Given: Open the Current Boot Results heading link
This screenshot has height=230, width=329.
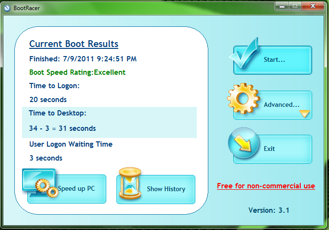Looking at the screenshot, I should (x=74, y=44).
